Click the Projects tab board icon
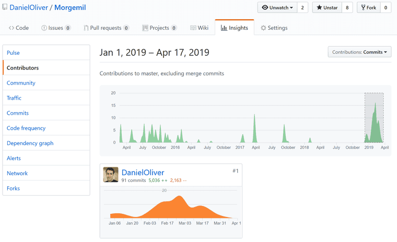 coord(145,28)
